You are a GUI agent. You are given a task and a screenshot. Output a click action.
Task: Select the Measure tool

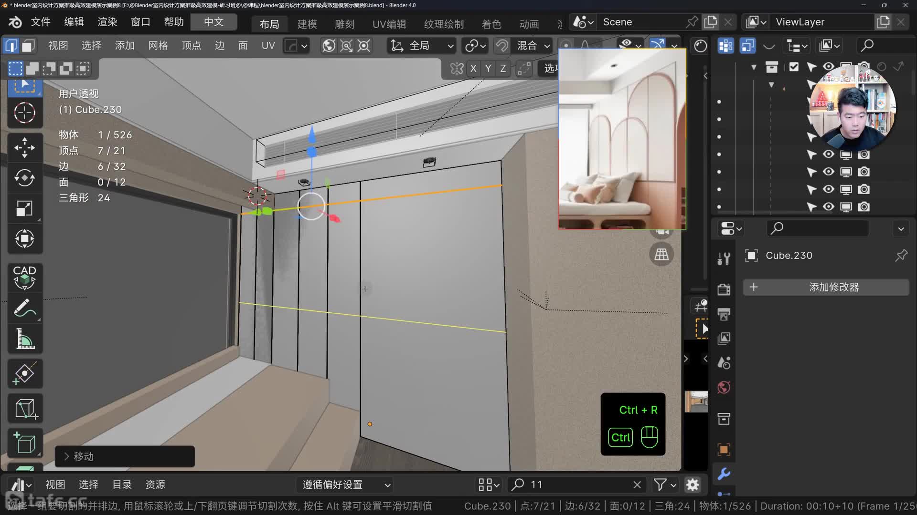(x=24, y=339)
